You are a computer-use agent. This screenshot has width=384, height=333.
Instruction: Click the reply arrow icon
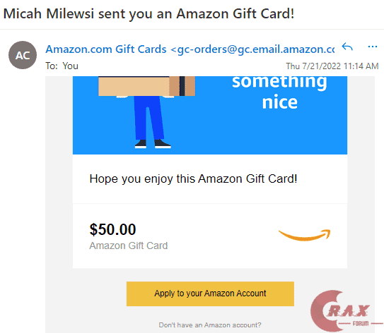pyautogui.click(x=347, y=47)
